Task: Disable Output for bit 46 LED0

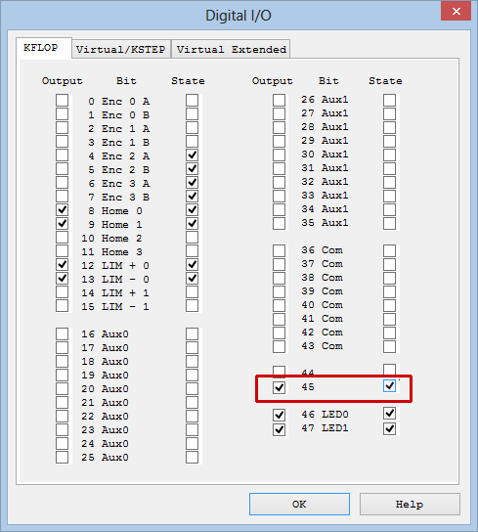Action: (x=279, y=415)
